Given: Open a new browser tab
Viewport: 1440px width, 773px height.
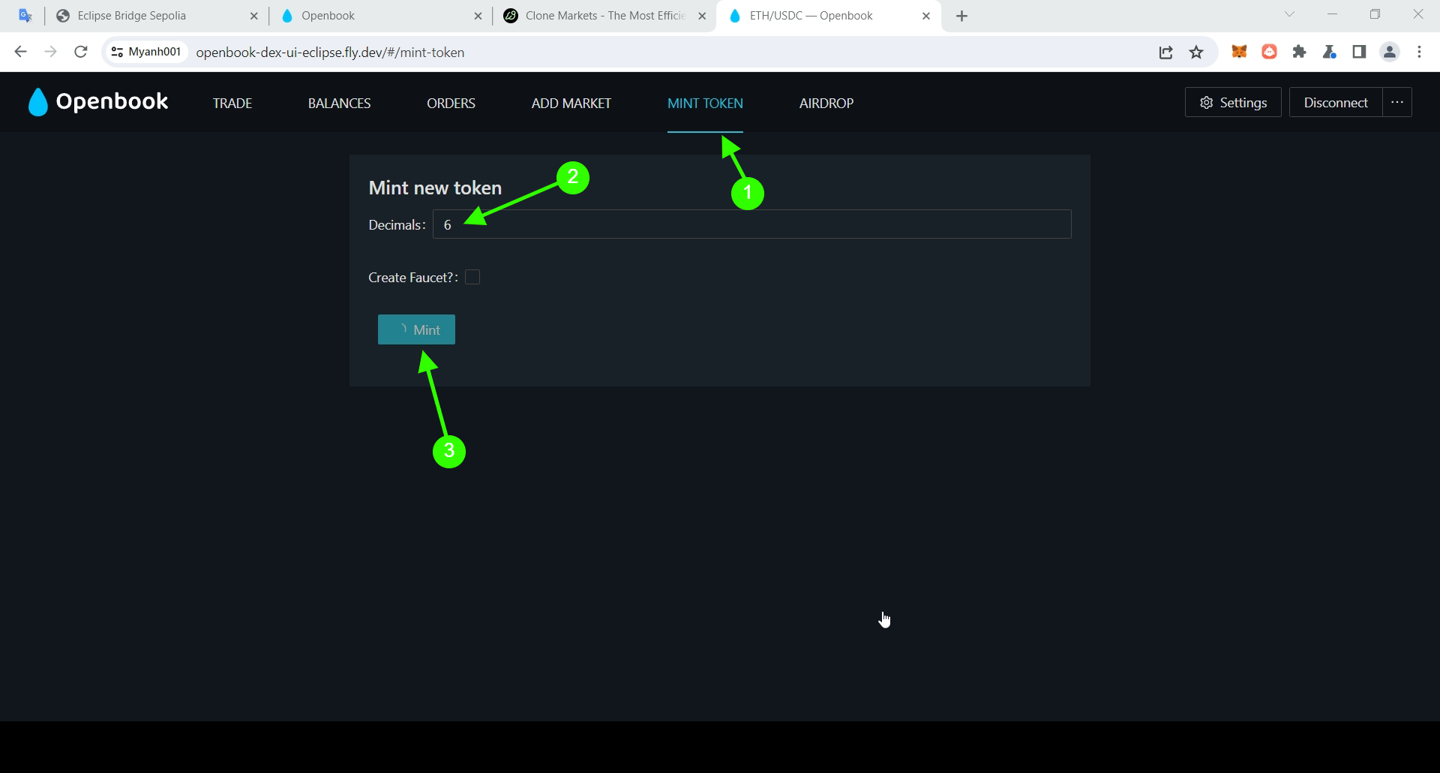Looking at the screenshot, I should point(962,16).
